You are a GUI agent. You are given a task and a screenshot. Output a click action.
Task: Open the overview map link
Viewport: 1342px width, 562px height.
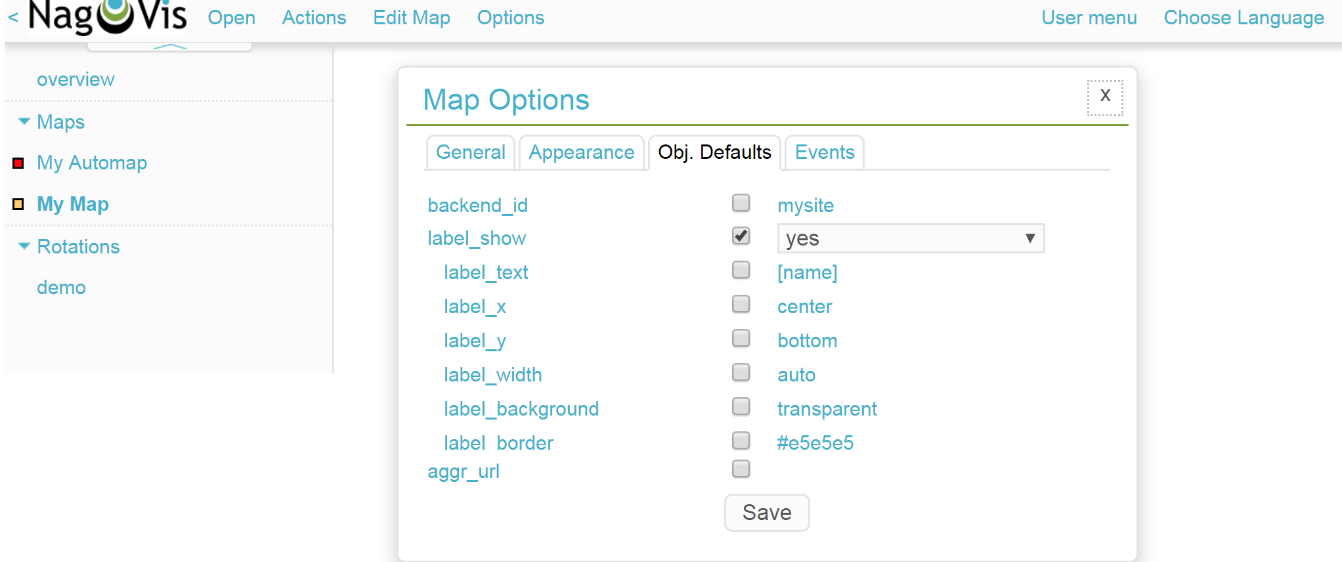point(76,79)
